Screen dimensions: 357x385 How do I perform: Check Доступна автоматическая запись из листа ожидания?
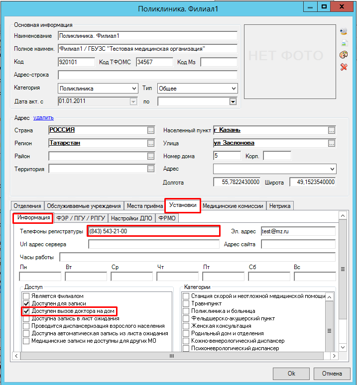(26, 333)
